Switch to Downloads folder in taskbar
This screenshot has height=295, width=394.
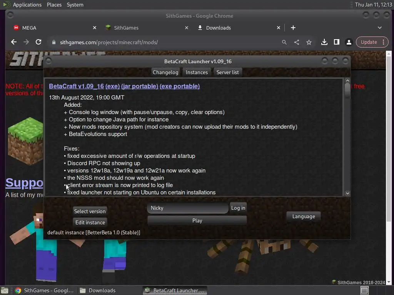pos(98,290)
